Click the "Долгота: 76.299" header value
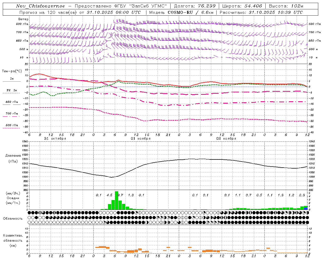Image resolution: width=322 pixels, height=258 pixels. coord(195,6)
